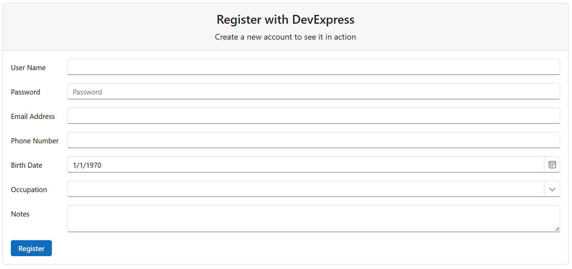Focus the User Name input field
The width and height of the screenshot is (572, 269).
pyautogui.click(x=313, y=67)
